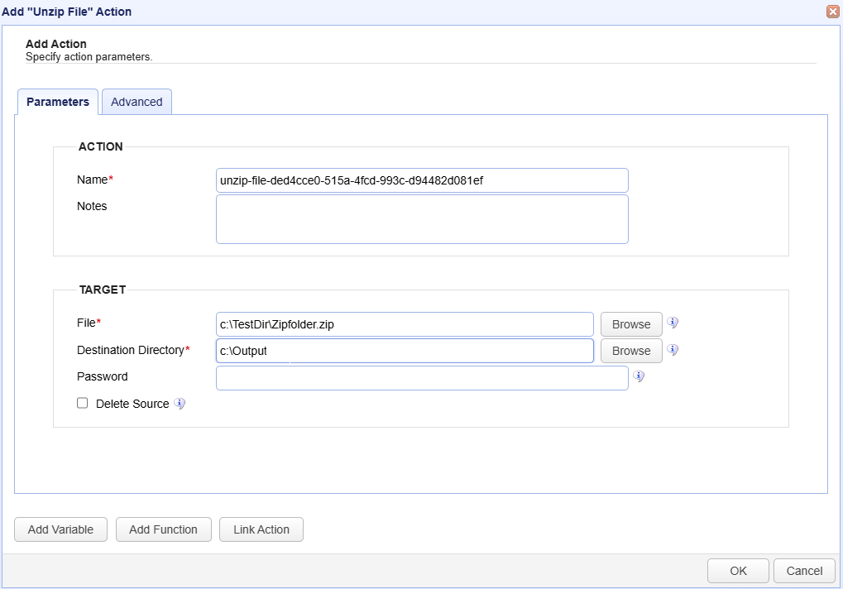Click the info icon next to File field

point(673,323)
